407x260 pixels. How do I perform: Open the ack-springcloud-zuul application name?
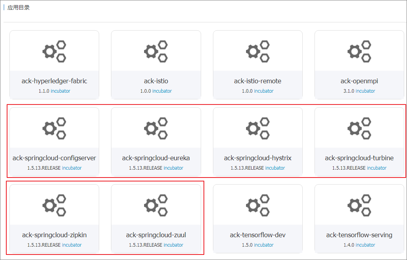(156, 235)
